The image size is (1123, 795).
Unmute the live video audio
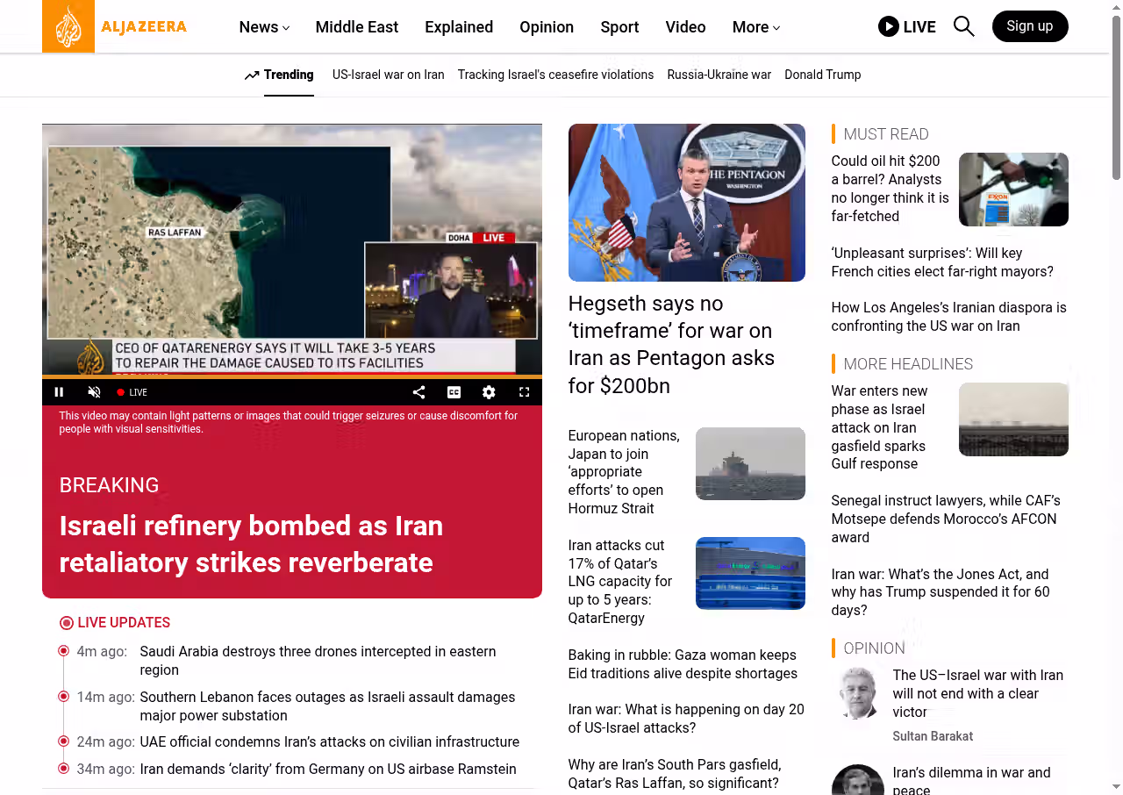tap(94, 392)
